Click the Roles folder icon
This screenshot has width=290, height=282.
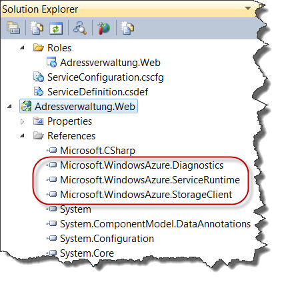tap(39, 47)
